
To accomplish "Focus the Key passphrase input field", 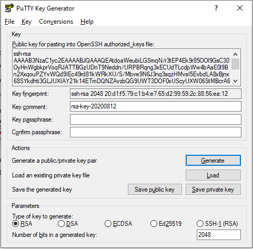I will point(156,119).
